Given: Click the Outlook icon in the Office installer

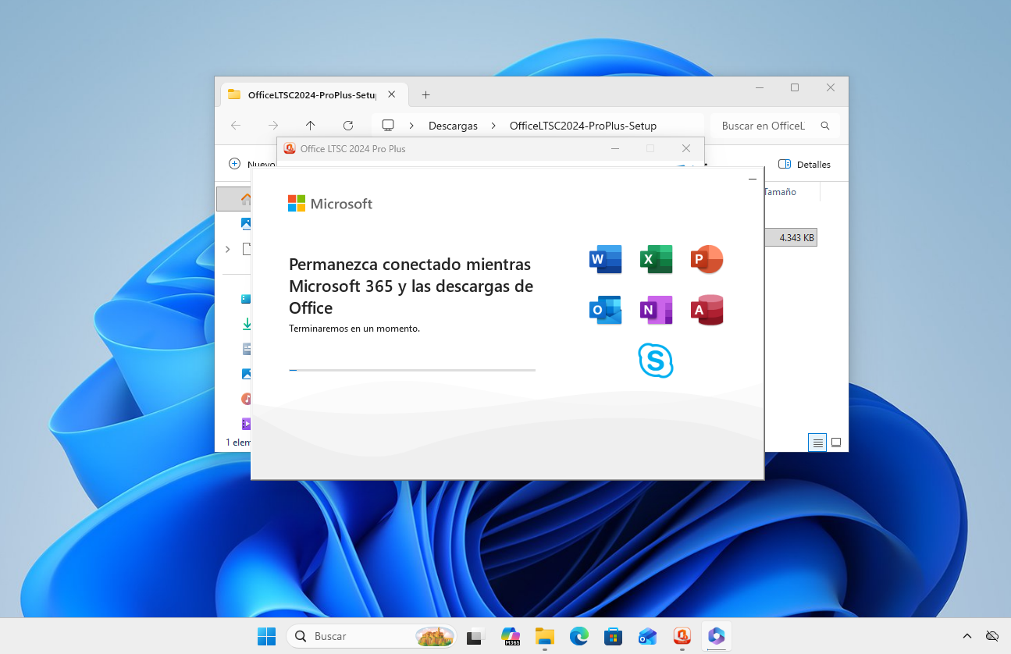Looking at the screenshot, I should pyautogui.click(x=605, y=310).
